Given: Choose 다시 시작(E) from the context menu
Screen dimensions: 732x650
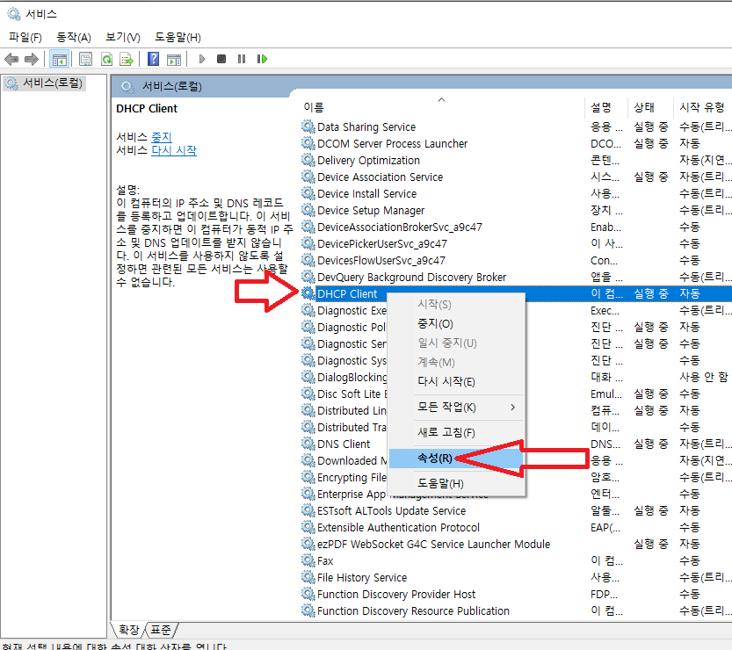Looking at the screenshot, I should (x=446, y=382).
